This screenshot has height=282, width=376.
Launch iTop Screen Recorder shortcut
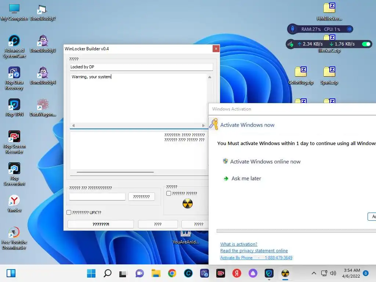pyautogui.click(x=14, y=142)
